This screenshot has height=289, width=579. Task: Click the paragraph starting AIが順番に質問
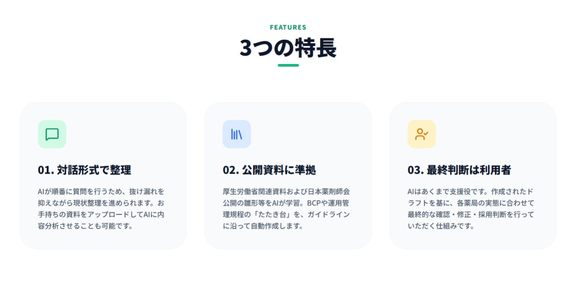pyautogui.click(x=101, y=209)
